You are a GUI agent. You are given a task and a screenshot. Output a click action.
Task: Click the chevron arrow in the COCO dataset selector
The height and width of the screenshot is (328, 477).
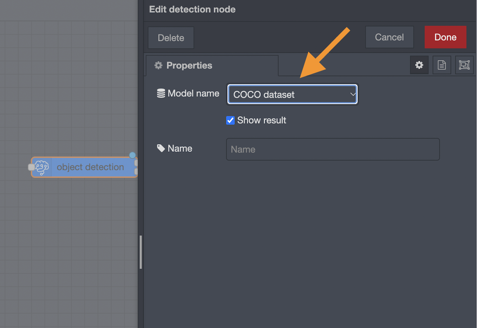(x=353, y=94)
